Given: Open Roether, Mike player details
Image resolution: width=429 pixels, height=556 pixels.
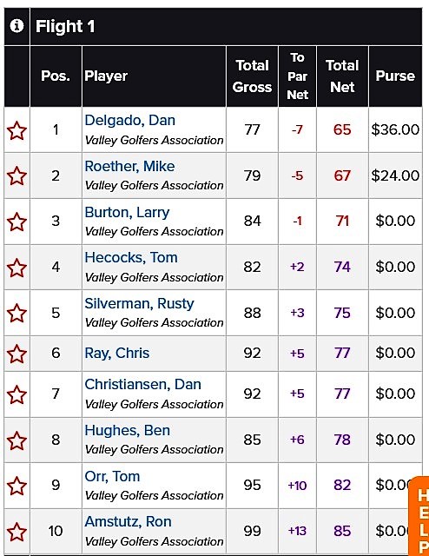Looking at the screenshot, I should pyautogui.click(x=129, y=166).
